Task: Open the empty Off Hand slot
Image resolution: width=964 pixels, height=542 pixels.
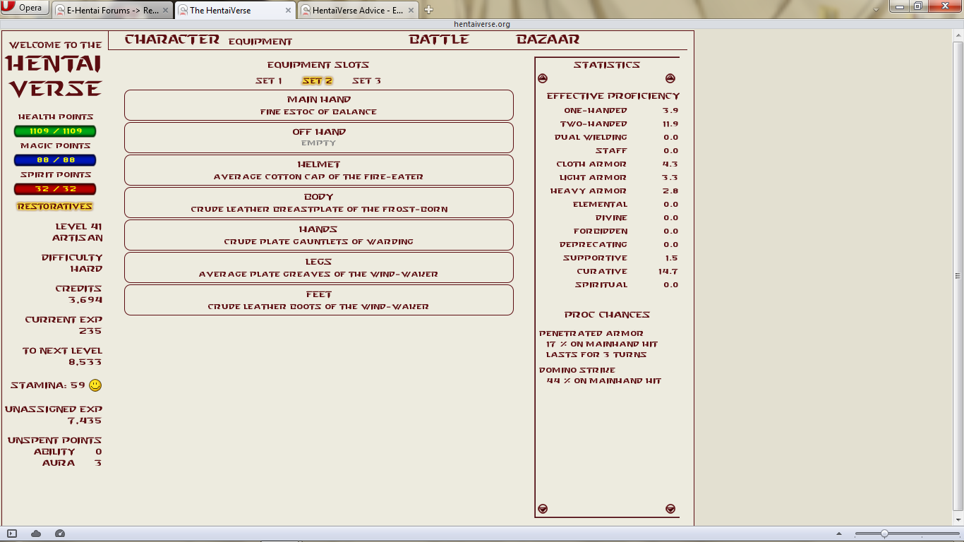Action: pyautogui.click(x=319, y=138)
